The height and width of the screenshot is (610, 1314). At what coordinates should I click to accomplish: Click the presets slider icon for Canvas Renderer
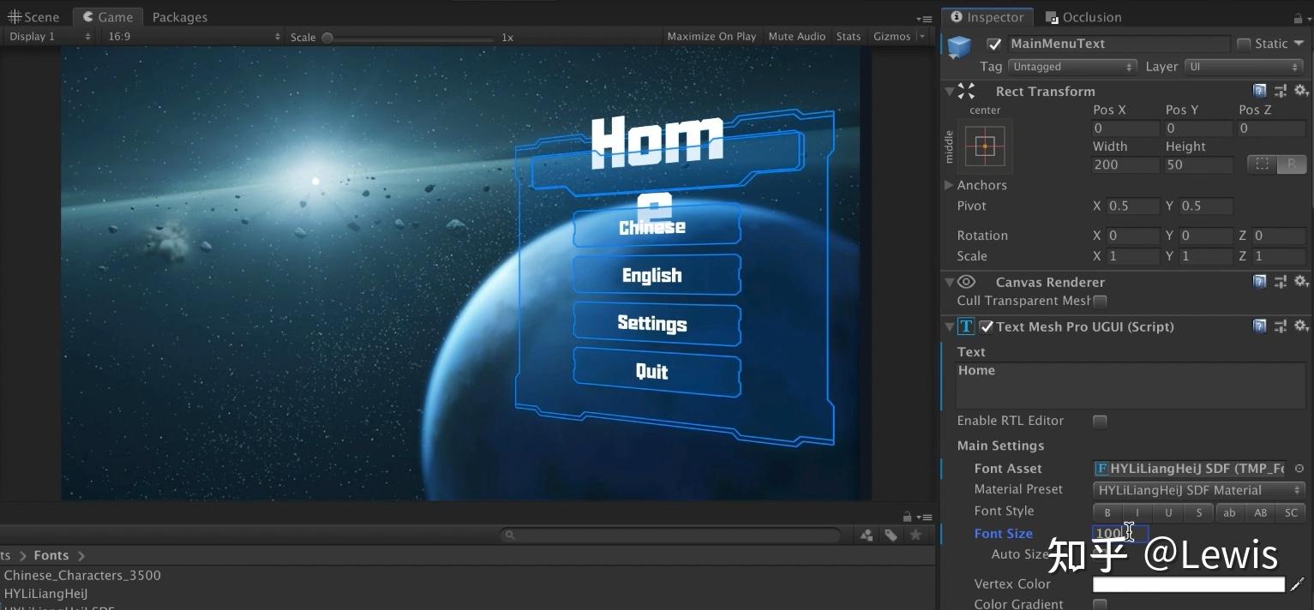1280,281
